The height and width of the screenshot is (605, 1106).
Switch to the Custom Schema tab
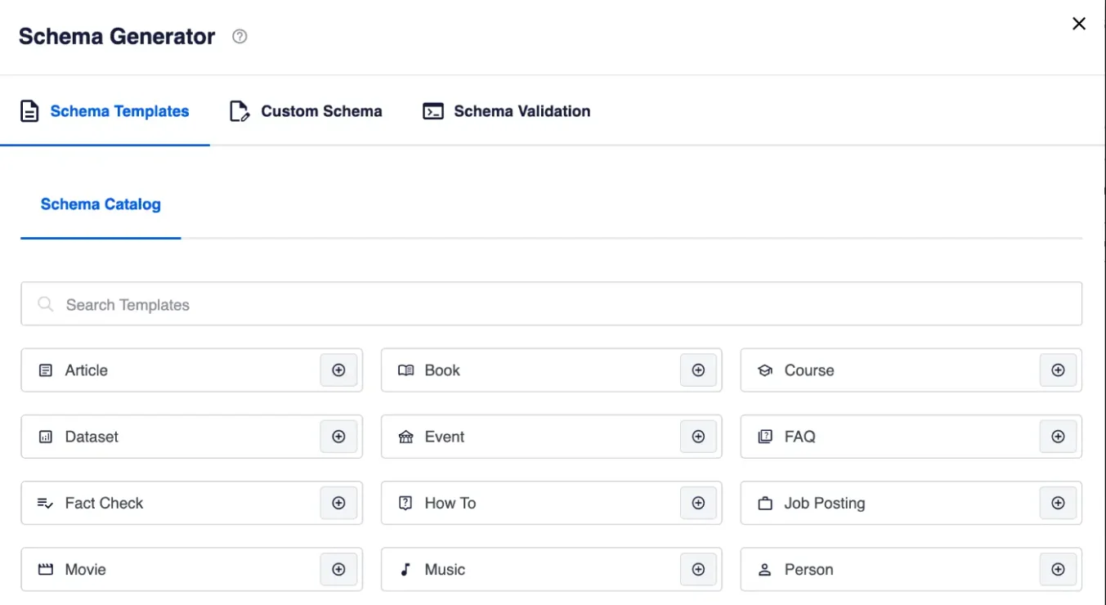[x=306, y=111]
